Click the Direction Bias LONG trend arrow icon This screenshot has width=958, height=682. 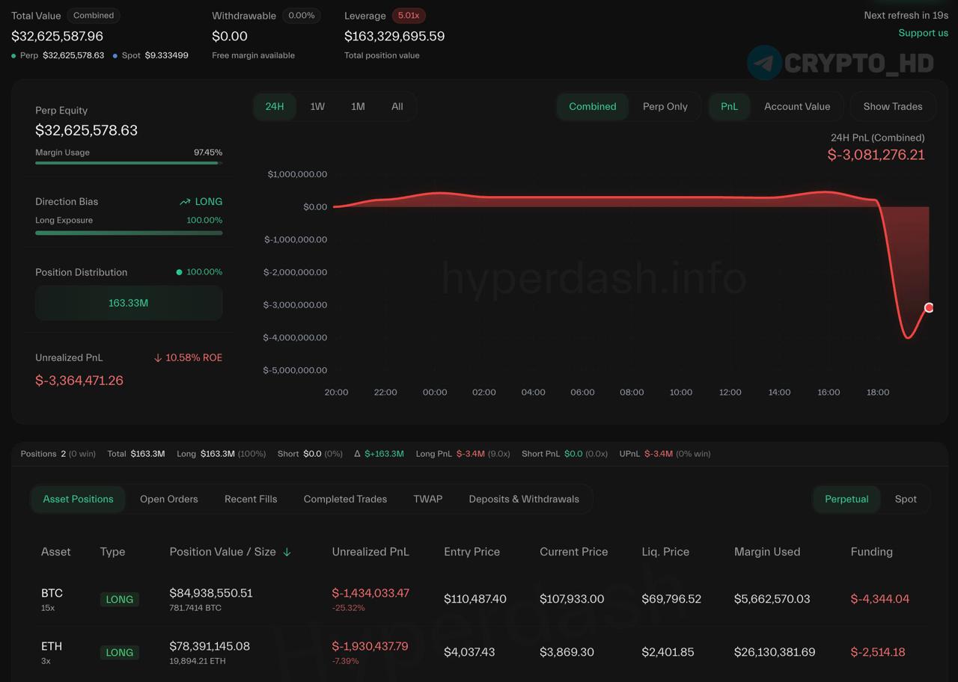[x=185, y=202]
